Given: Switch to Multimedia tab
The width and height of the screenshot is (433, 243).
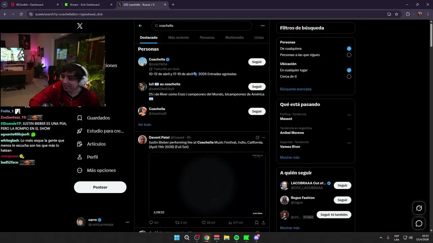Looking at the screenshot, I should pyautogui.click(x=234, y=37).
